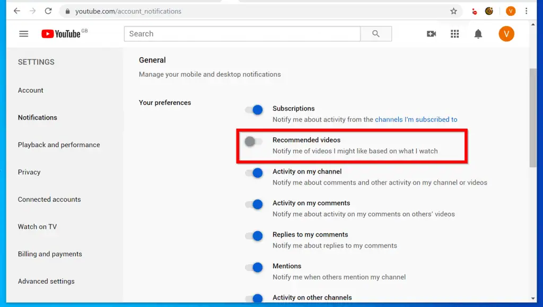Bookmark this page with the star icon
The height and width of the screenshot is (307, 543).
(x=453, y=11)
